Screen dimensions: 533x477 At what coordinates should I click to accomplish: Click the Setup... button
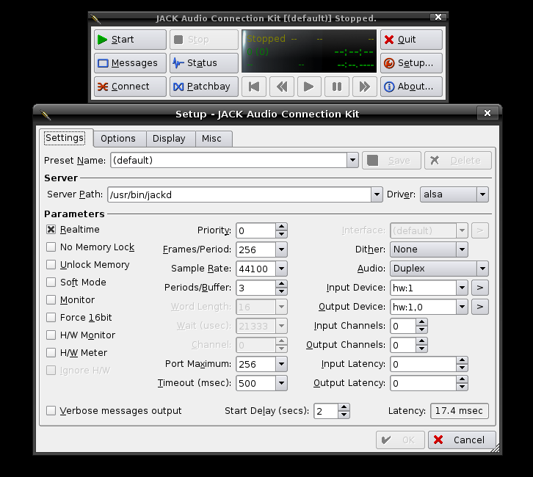(411, 63)
